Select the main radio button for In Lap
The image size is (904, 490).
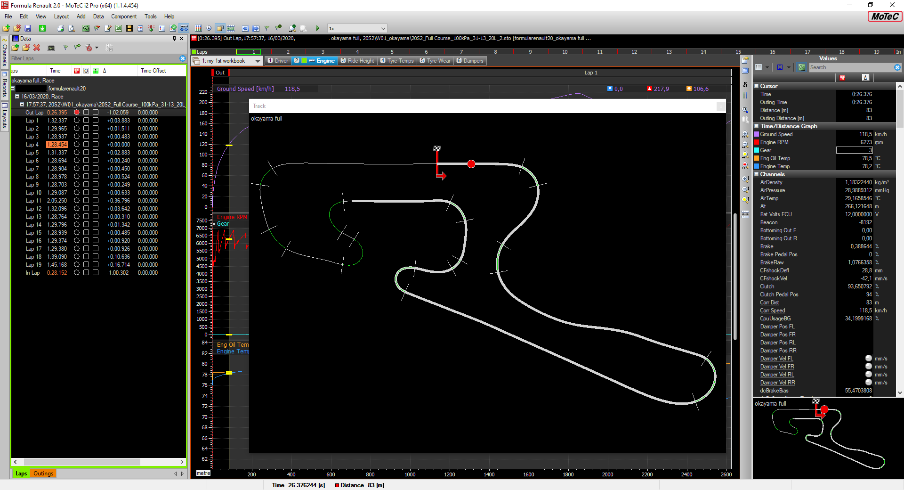(77, 273)
